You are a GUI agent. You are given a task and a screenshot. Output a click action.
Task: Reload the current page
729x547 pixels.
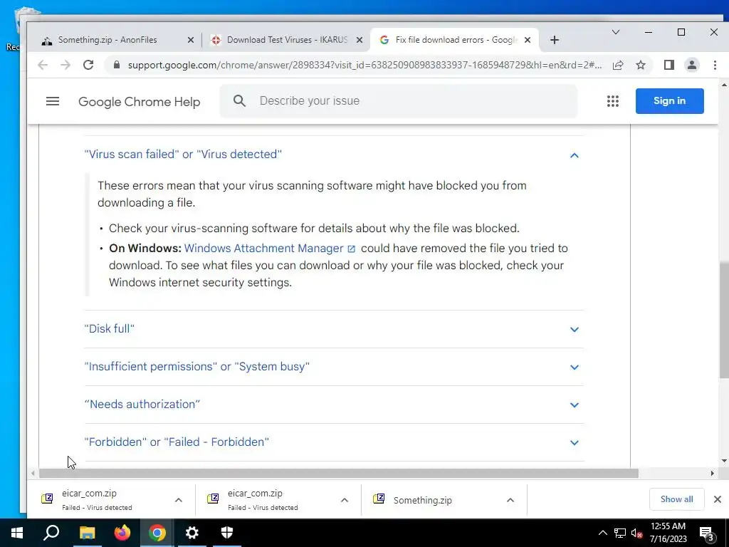click(x=88, y=65)
